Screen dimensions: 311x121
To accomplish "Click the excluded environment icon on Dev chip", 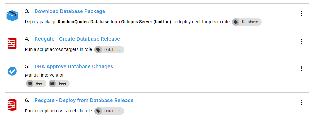I will [29, 83].
